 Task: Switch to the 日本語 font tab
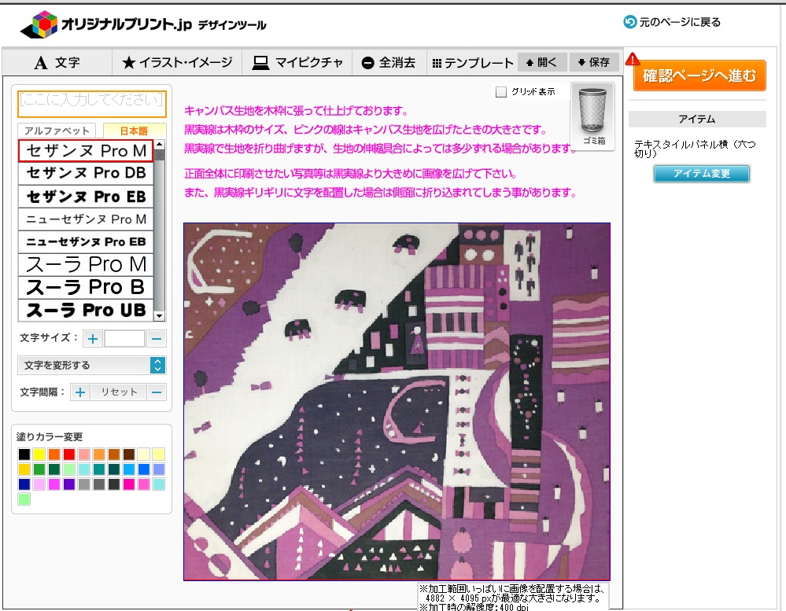pyautogui.click(x=134, y=131)
